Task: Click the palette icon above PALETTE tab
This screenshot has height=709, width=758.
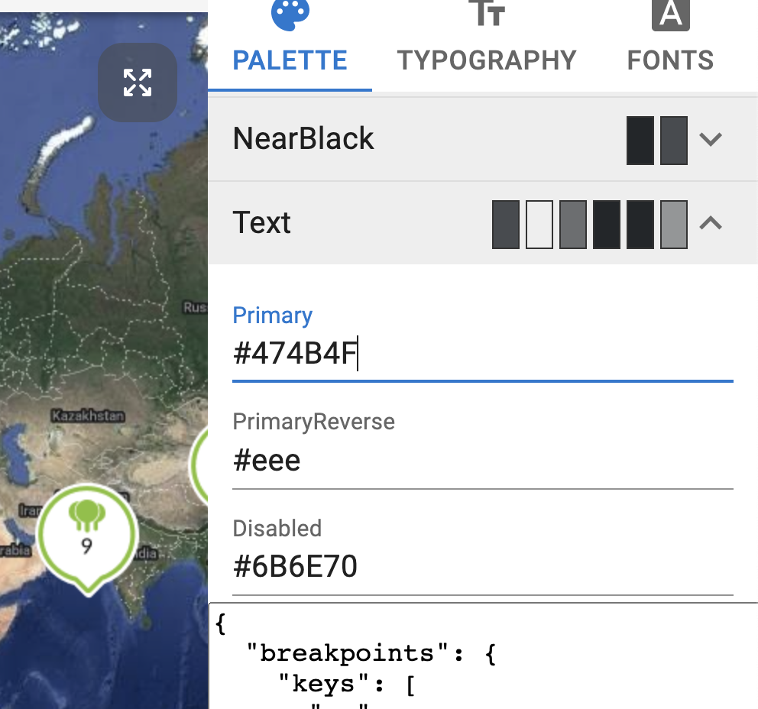Action: [x=289, y=14]
